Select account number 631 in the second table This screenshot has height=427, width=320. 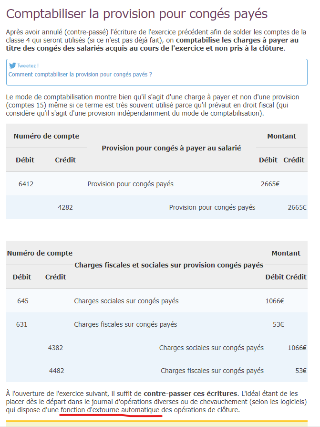[x=22, y=324]
